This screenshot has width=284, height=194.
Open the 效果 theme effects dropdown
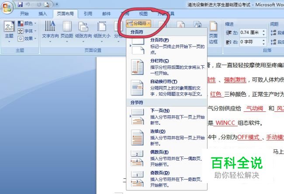[27, 39]
